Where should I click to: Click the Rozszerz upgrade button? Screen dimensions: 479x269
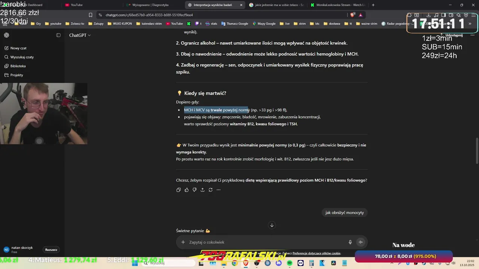point(51,250)
